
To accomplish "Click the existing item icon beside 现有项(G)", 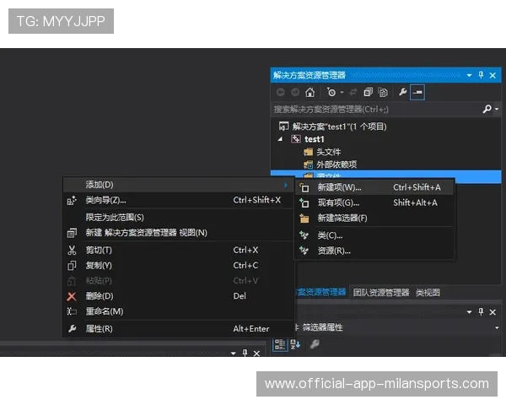I will 304,202.
